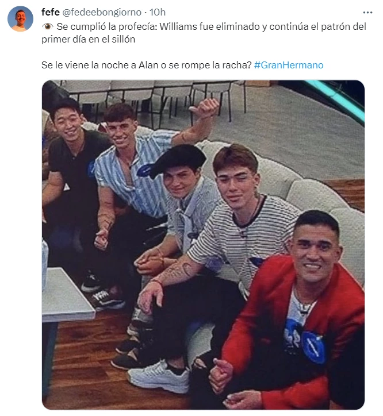
Task: Click the Williams fue eliminado tweet text
Action: 204,33
